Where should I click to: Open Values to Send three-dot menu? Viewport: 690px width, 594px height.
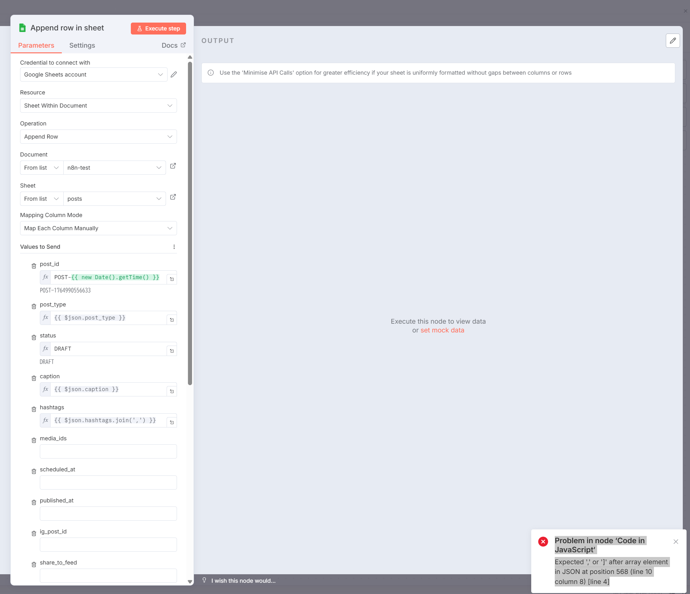(x=174, y=247)
